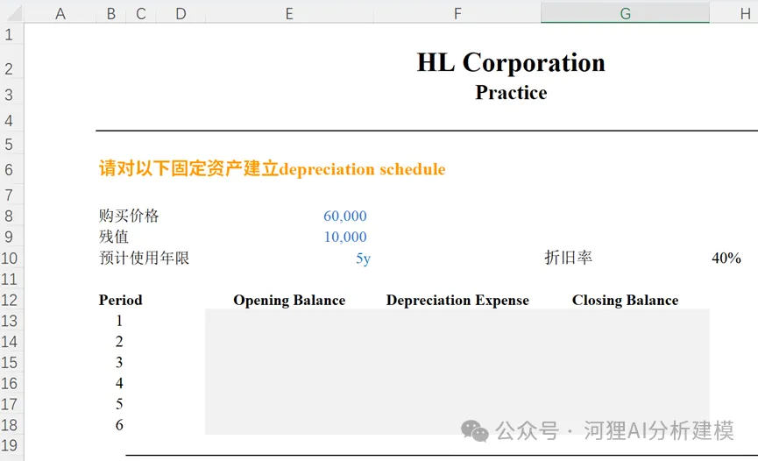The width and height of the screenshot is (758, 461).
Task: Select column B header
Action: pos(110,13)
